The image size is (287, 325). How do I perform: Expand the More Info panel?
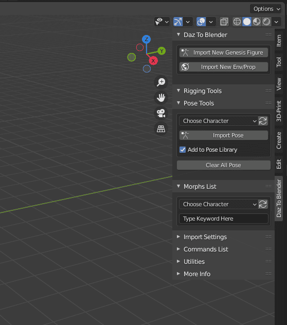[x=178, y=274]
